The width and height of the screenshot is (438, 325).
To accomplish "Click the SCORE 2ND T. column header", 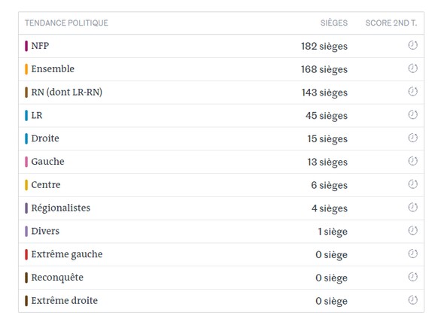I will click(x=391, y=23).
